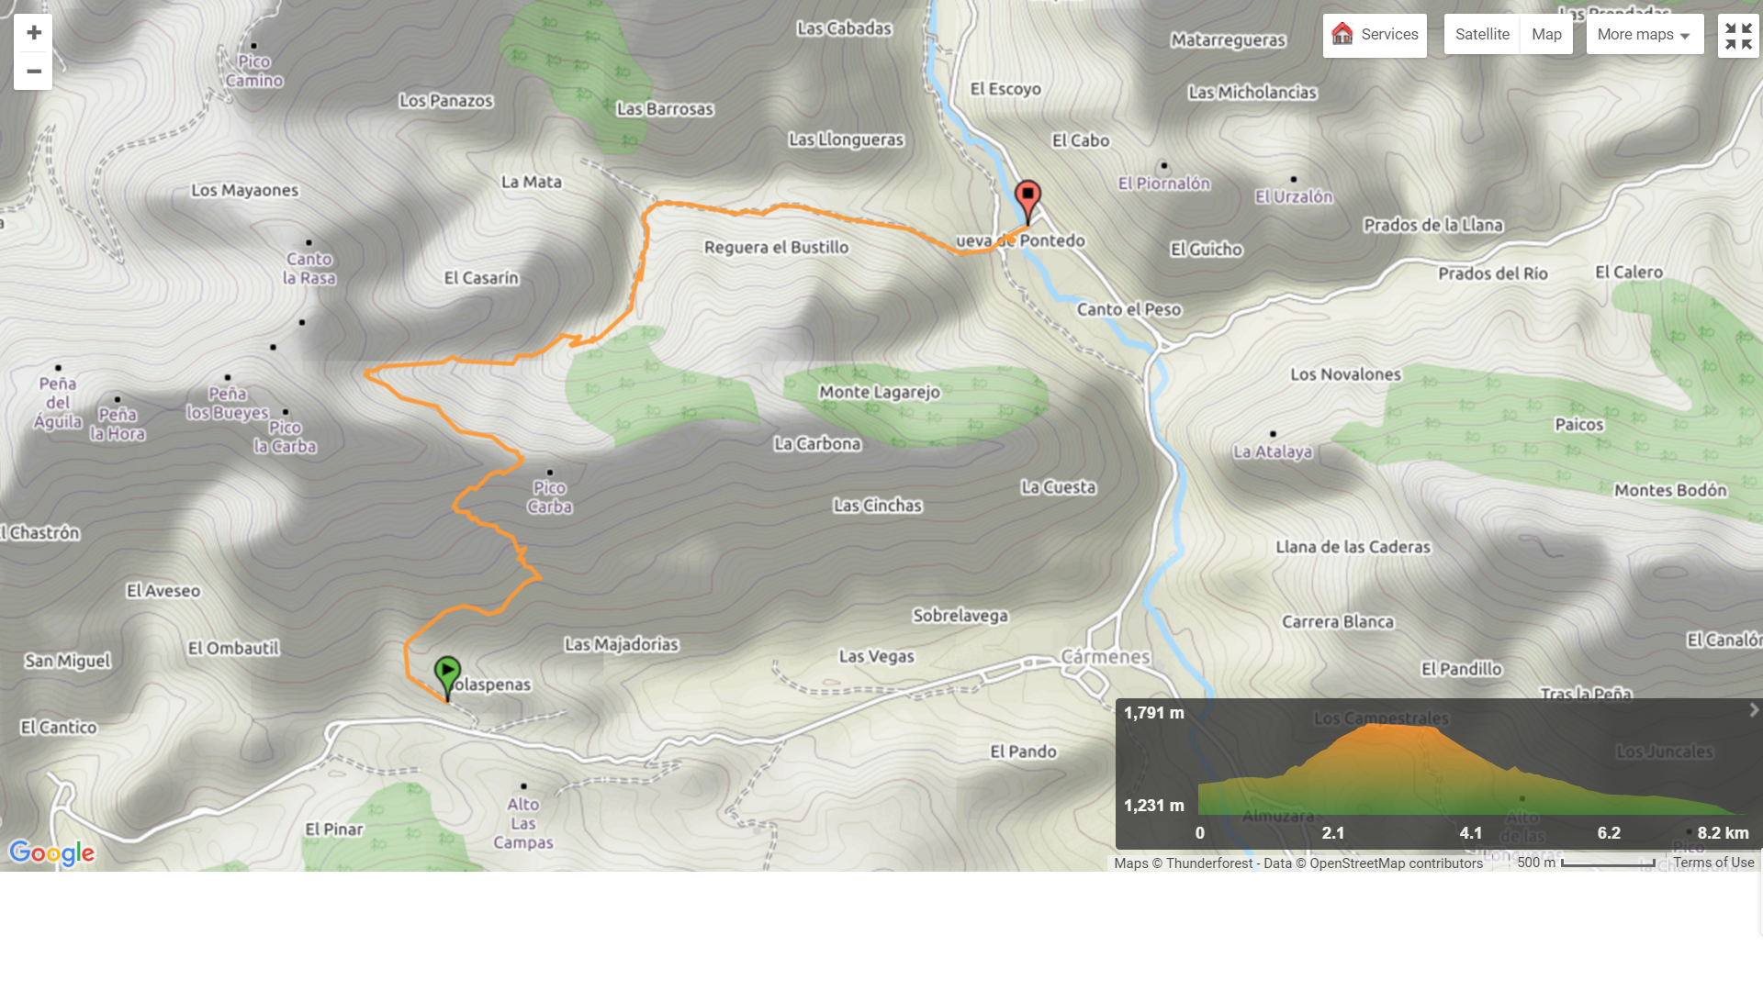Open the Terms of Use link
The height and width of the screenshot is (991, 1763).
coord(1713,863)
